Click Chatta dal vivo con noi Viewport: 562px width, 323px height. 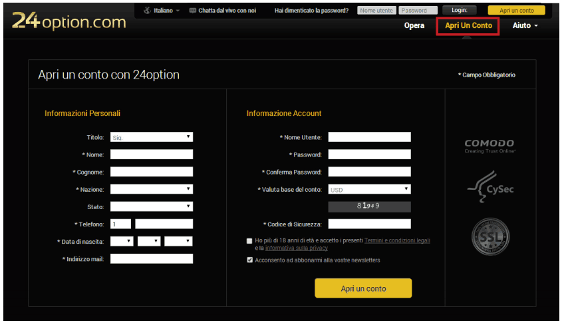(x=227, y=11)
